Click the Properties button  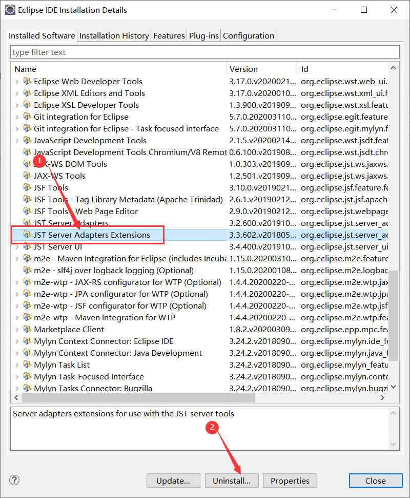(x=290, y=481)
